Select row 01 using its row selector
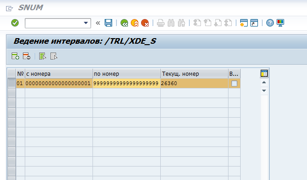 [x=12, y=83]
